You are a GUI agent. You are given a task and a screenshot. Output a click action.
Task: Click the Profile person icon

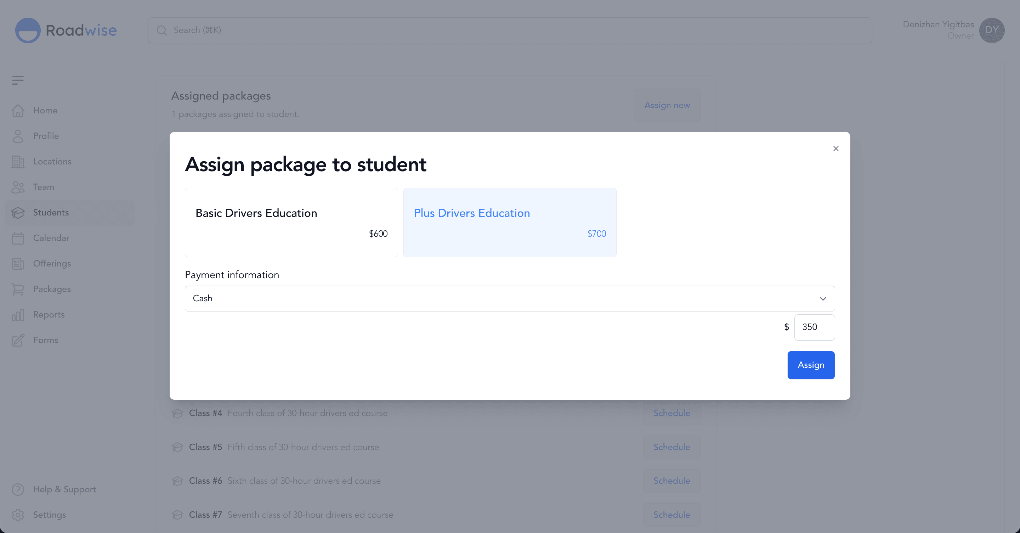coord(18,136)
